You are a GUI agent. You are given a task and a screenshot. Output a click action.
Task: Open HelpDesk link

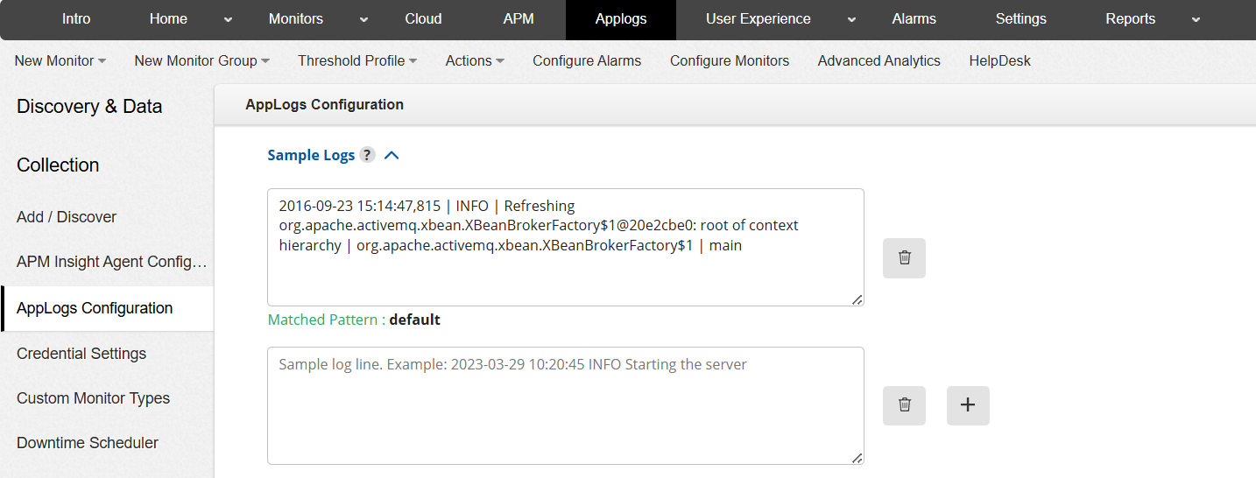(x=999, y=60)
